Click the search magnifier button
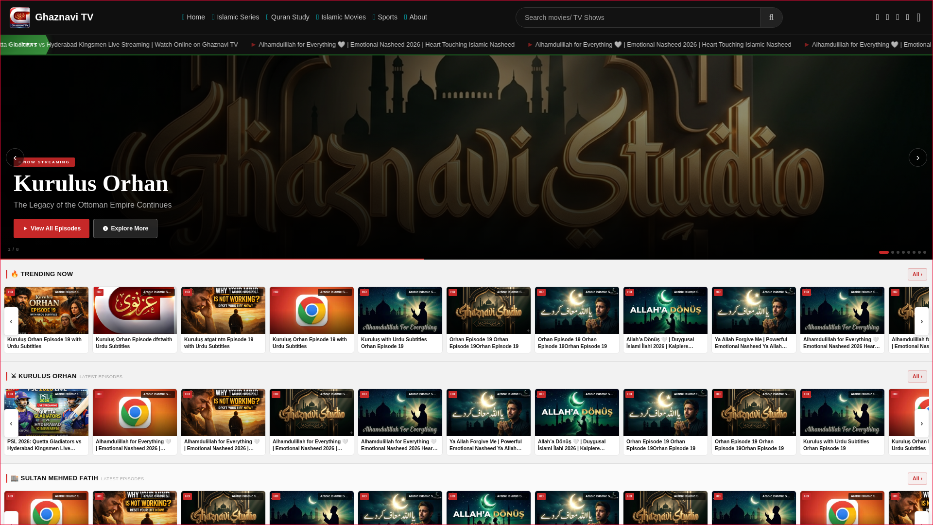This screenshot has height=525, width=933. pyautogui.click(x=771, y=17)
